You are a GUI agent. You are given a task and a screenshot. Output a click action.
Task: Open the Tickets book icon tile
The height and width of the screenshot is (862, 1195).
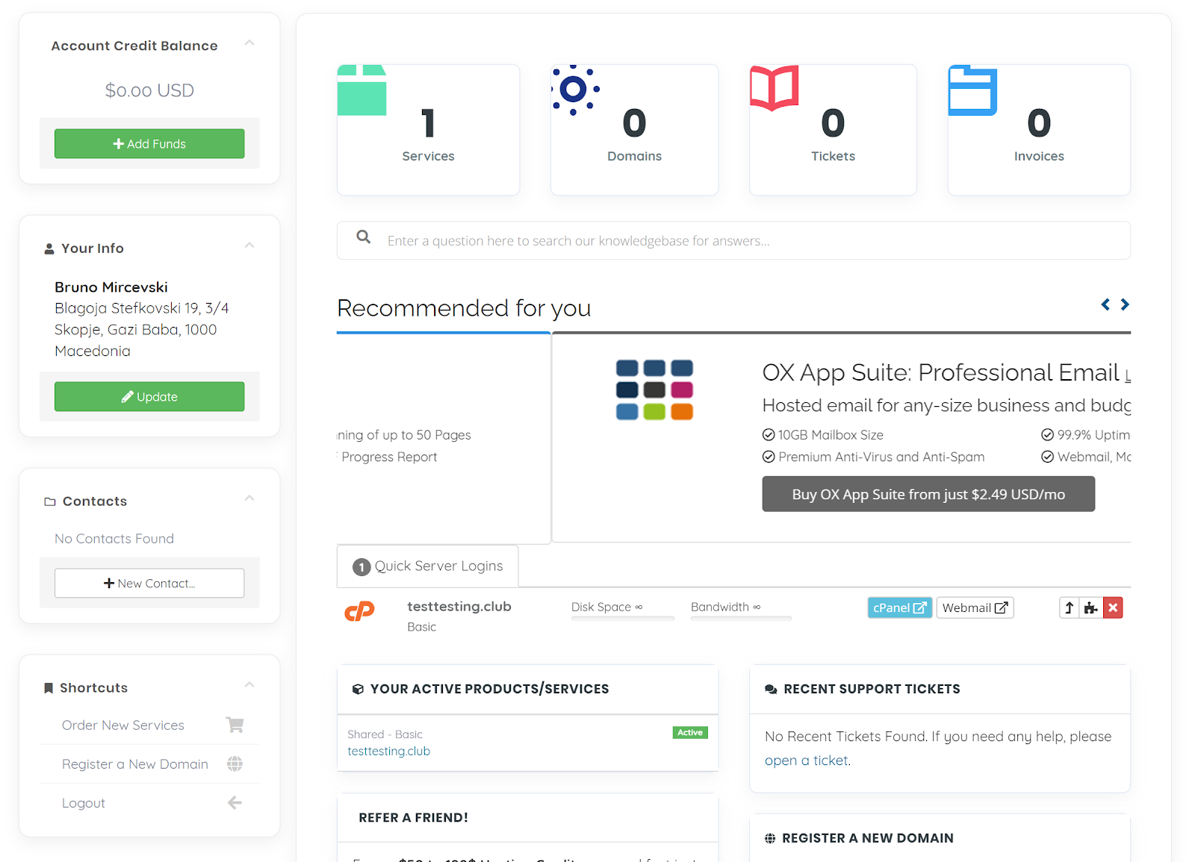coord(775,89)
